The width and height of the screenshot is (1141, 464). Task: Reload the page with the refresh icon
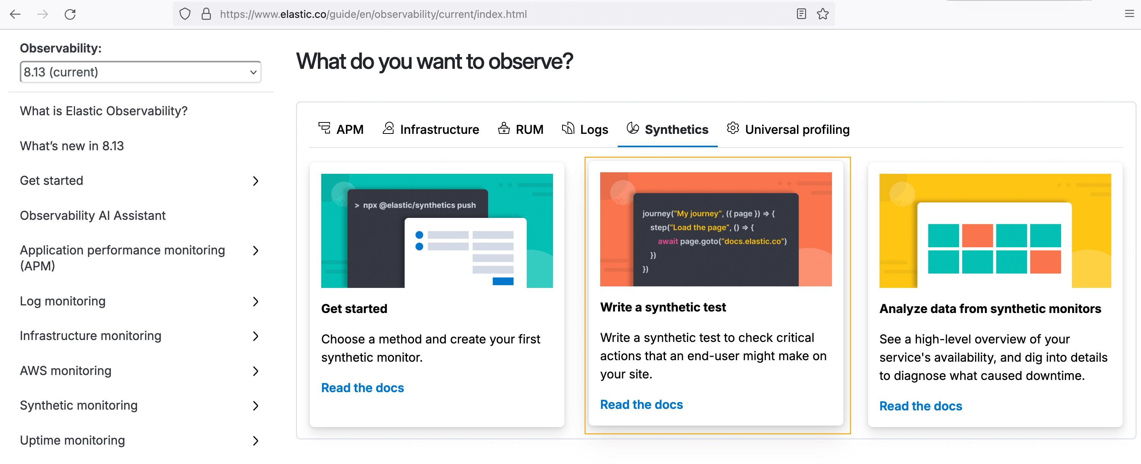70,14
